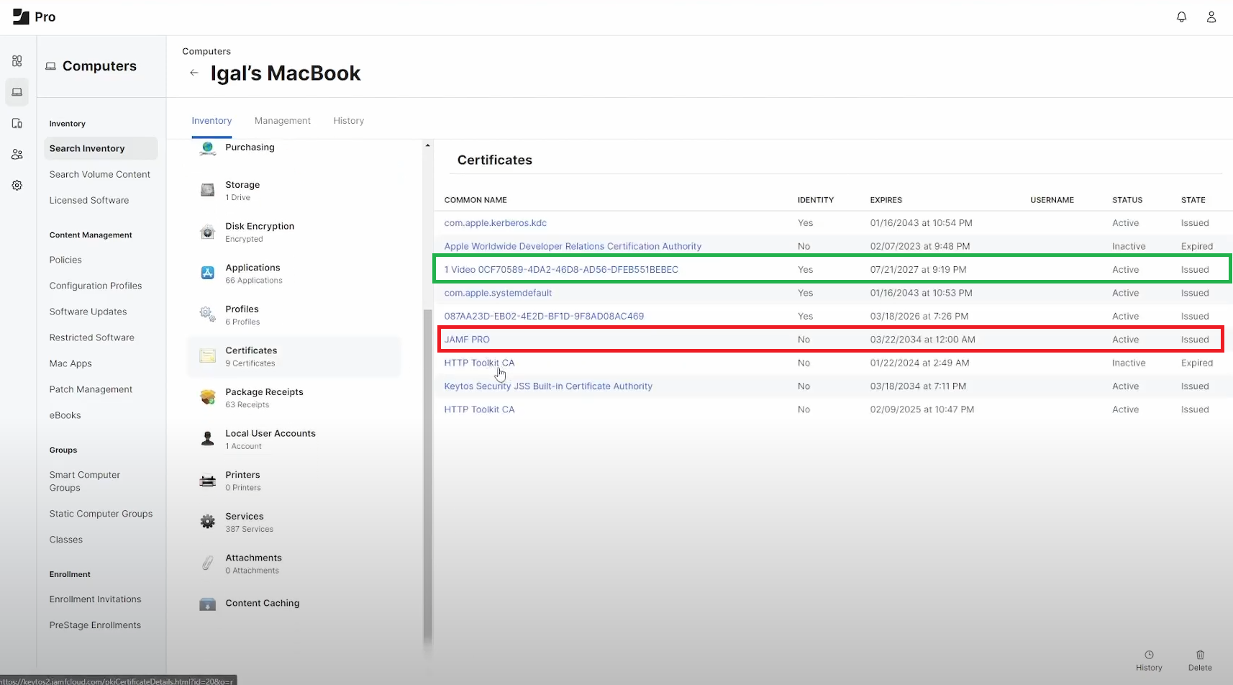Sort by the Expires column header
This screenshot has width=1233, height=685.
886,200
